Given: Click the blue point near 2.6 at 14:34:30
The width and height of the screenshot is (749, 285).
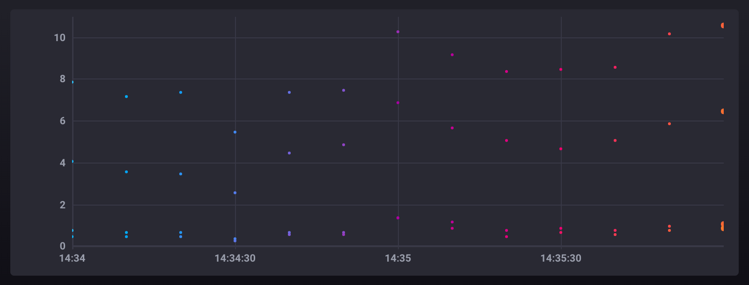Looking at the screenshot, I should [x=235, y=193].
